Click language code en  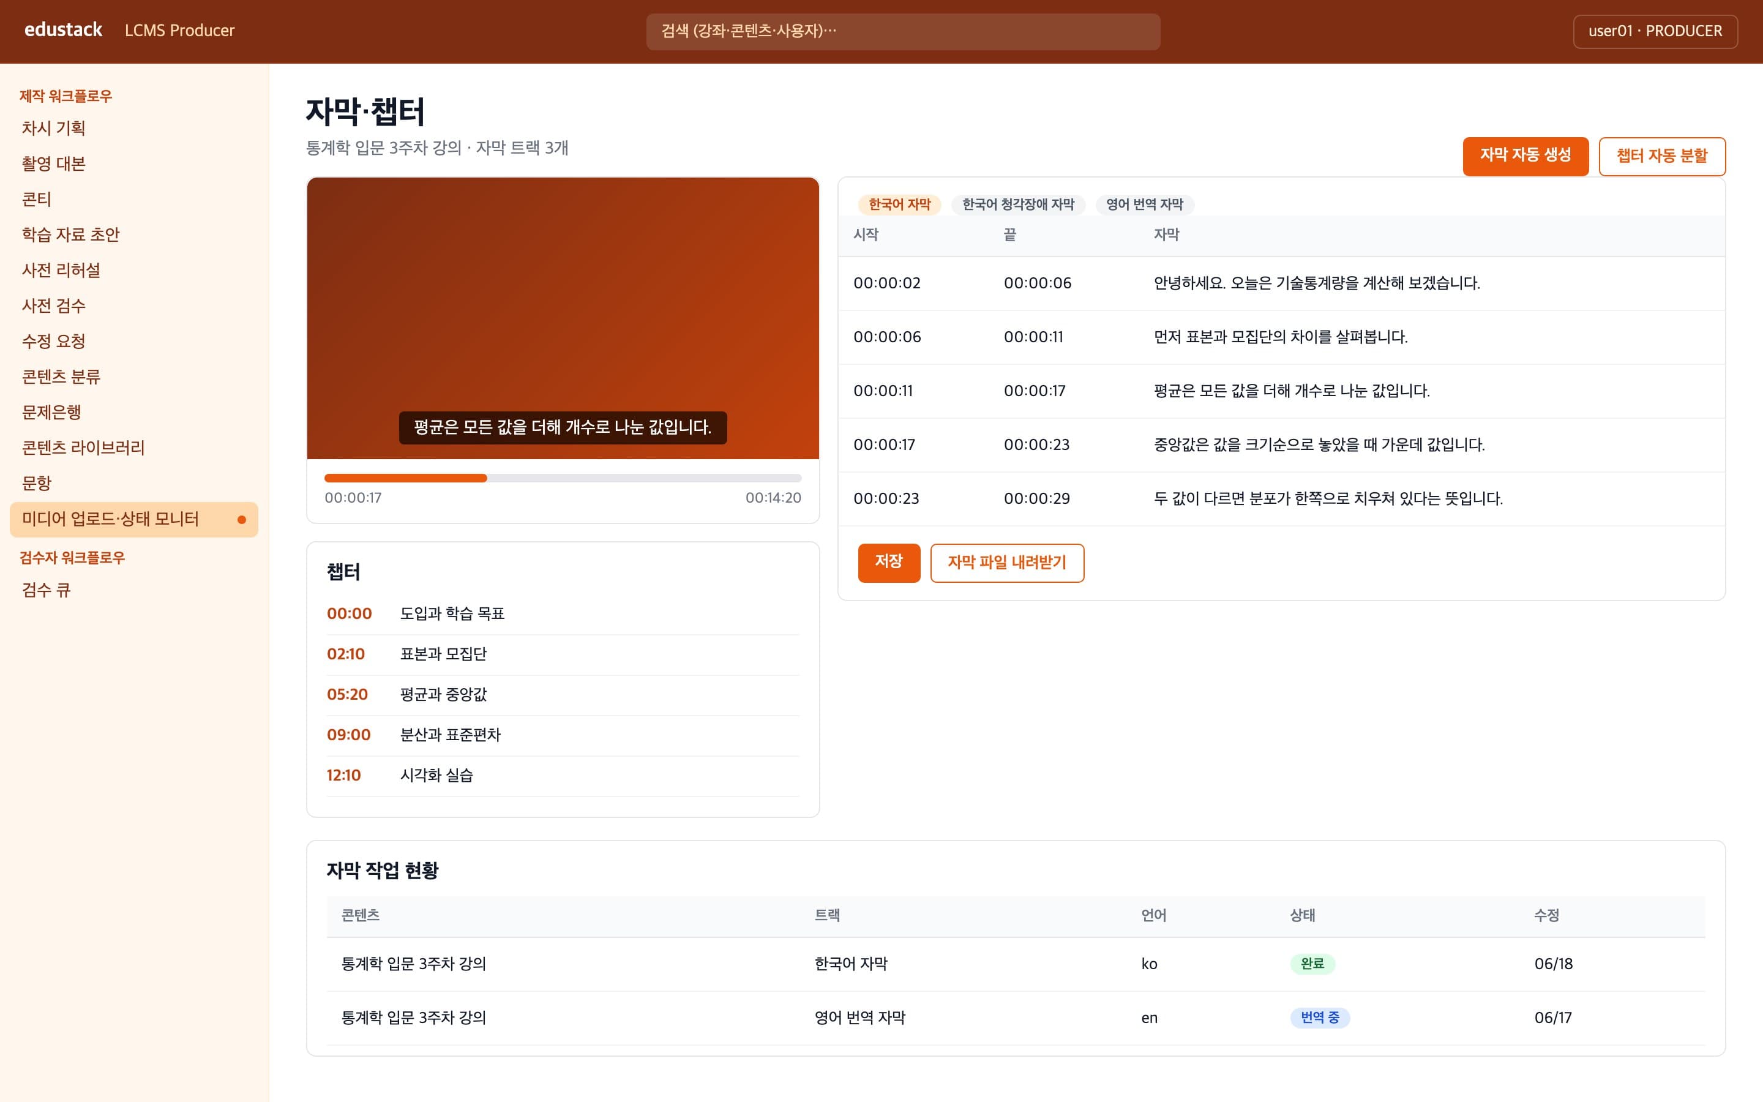[x=1149, y=1018]
